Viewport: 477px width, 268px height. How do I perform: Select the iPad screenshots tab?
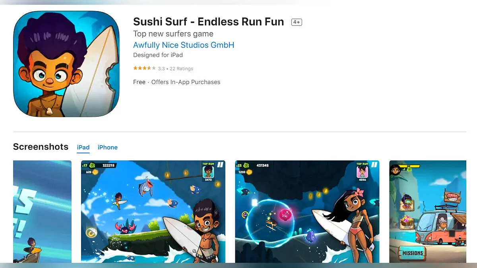83,147
